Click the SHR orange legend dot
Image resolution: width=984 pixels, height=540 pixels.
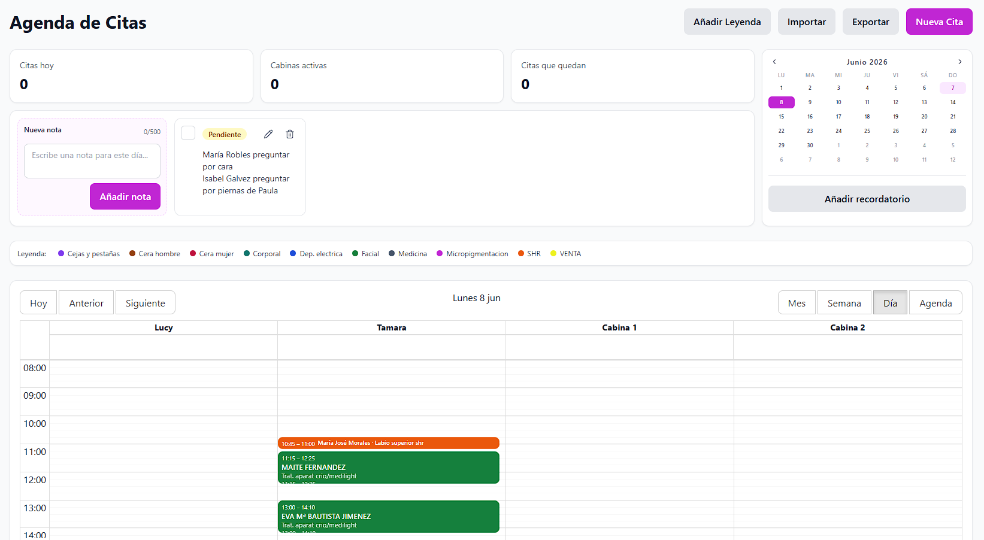(521, 253)
